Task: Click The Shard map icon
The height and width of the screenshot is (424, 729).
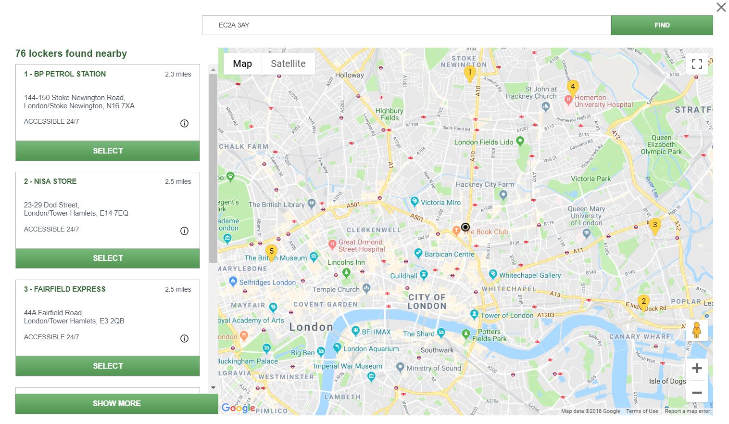Action: [x=441, y=333]
